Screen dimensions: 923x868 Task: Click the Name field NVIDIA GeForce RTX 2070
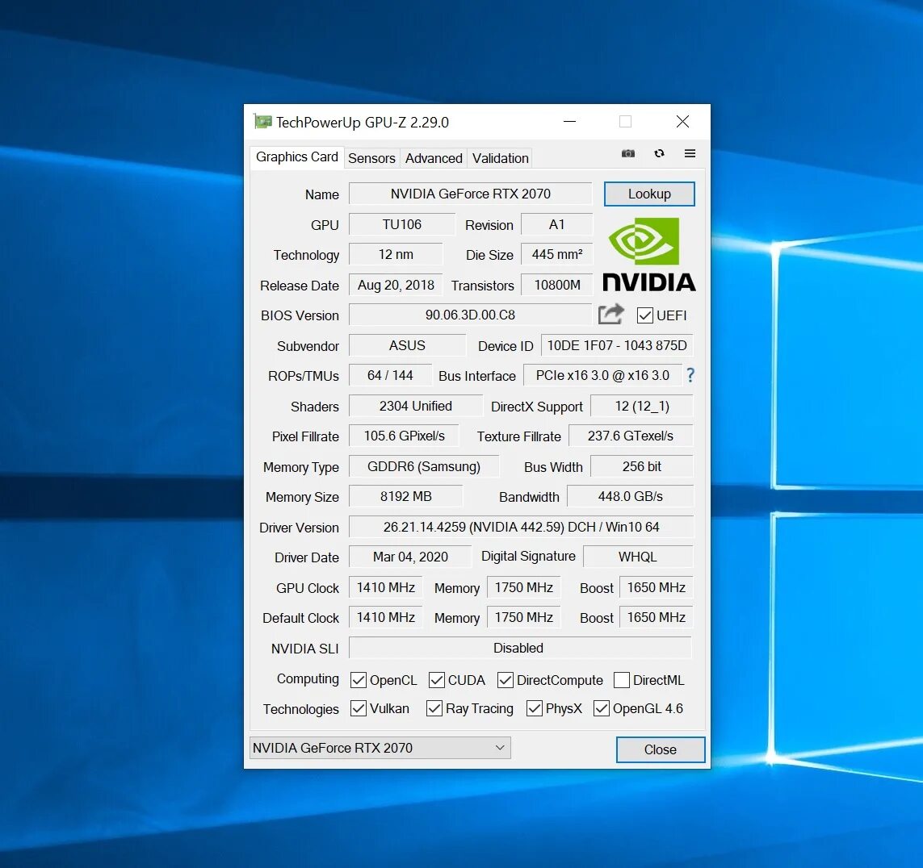pos(470,194)
